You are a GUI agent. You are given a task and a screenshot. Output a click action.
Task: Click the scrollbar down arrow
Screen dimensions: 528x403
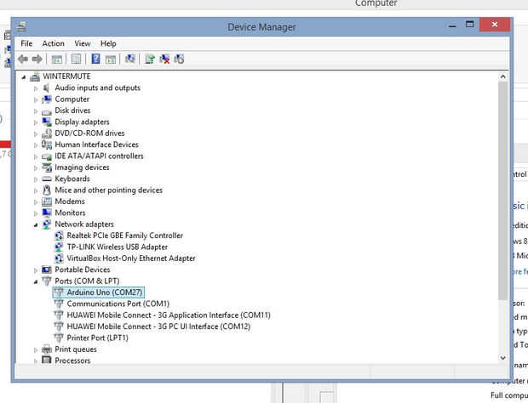pyautogui.click(x=502, y=358)
